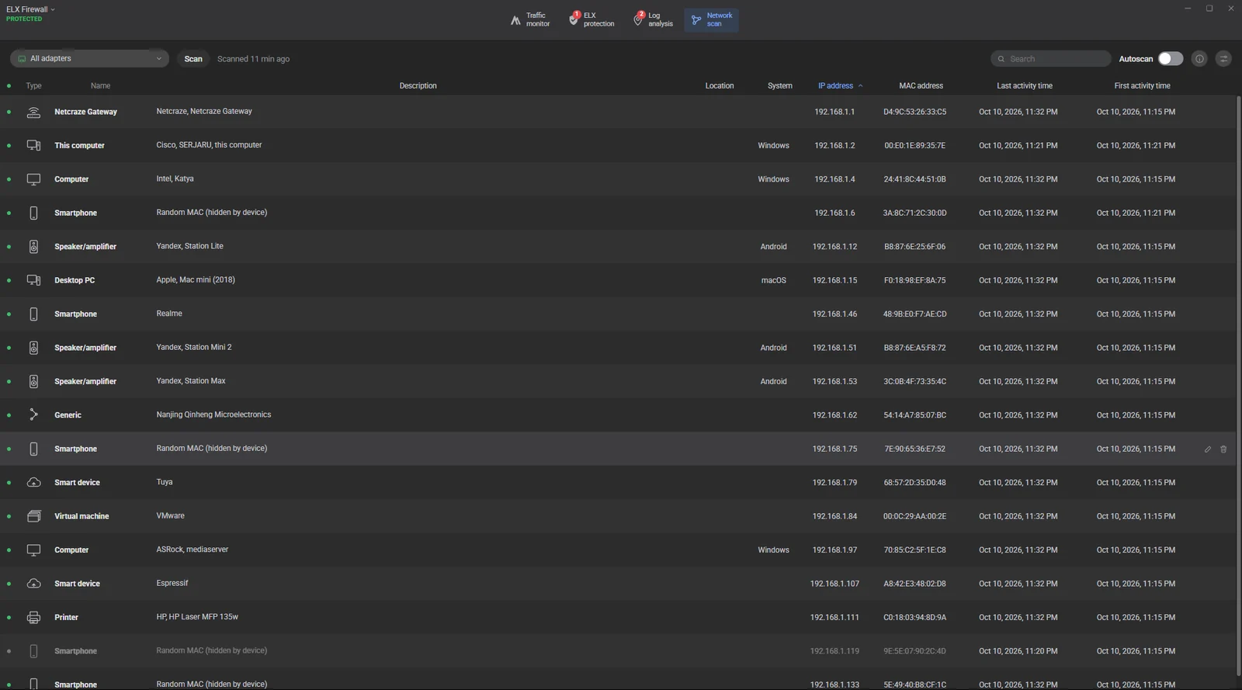Toggle the Autoscan switch

coord(1170,59)
